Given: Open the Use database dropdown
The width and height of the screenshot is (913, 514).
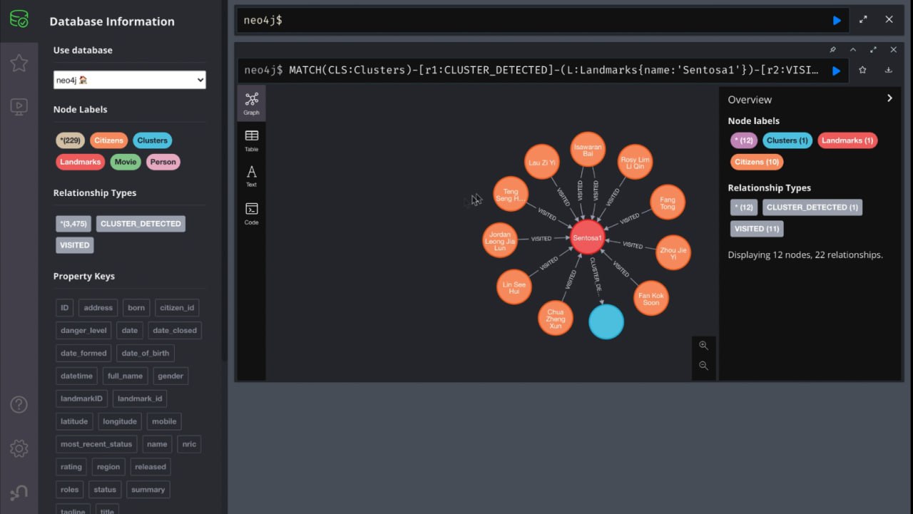Looking at the screenshot, I should [x=130, y=80].
